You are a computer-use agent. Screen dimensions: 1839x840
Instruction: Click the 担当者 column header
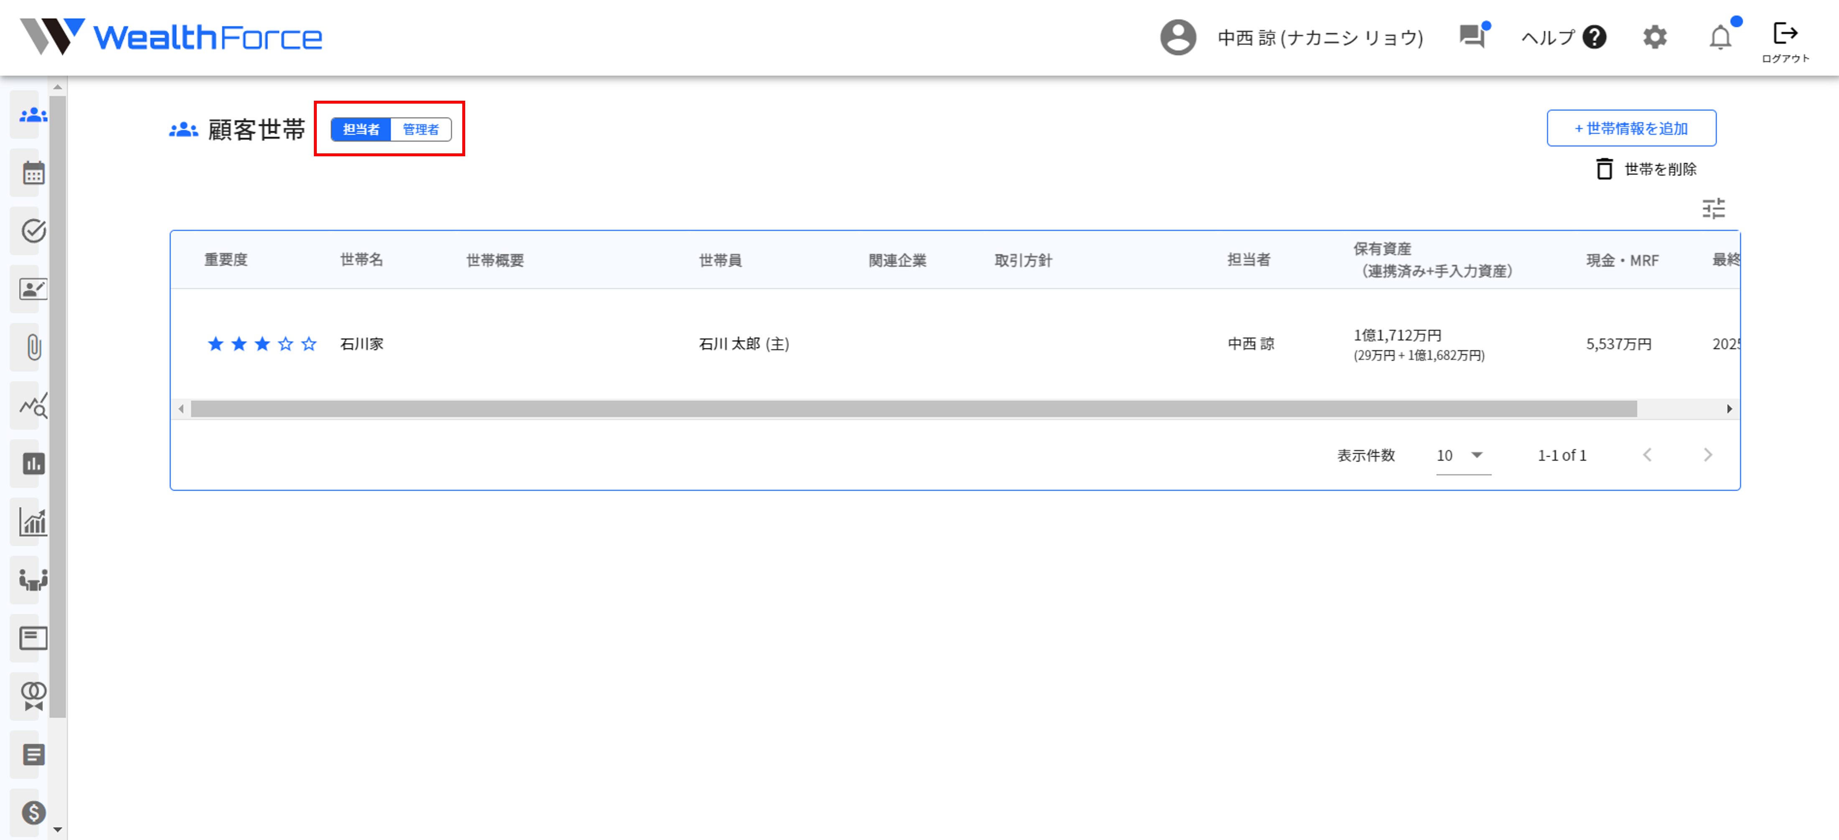coord(1248,260)
